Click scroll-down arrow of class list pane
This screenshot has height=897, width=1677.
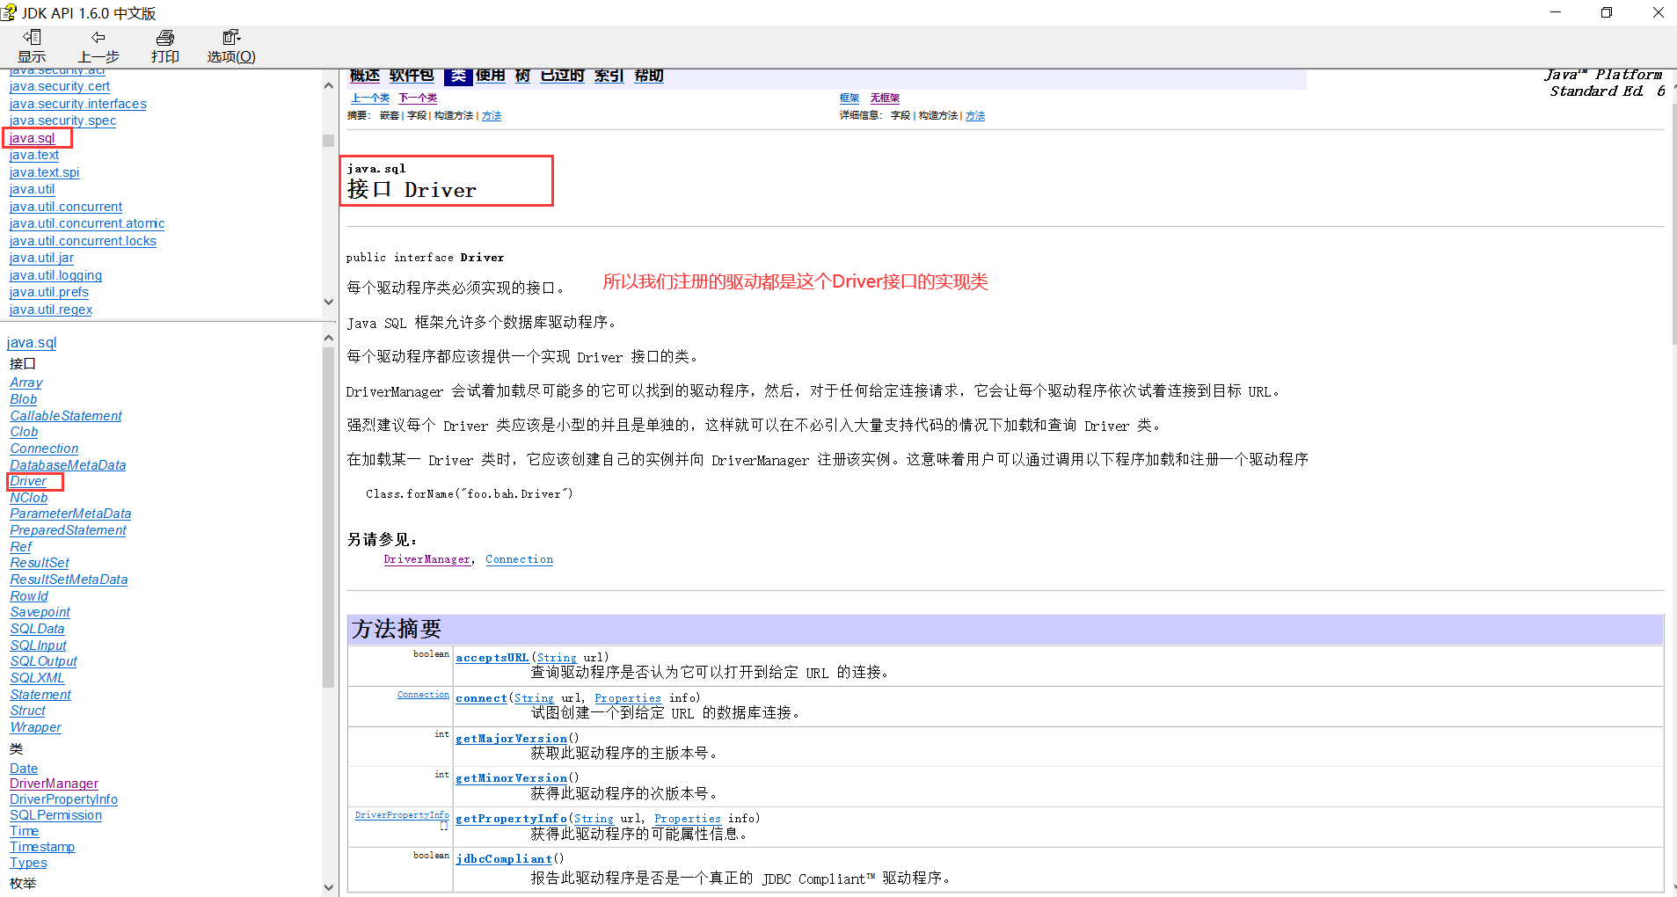pos(328,886)
